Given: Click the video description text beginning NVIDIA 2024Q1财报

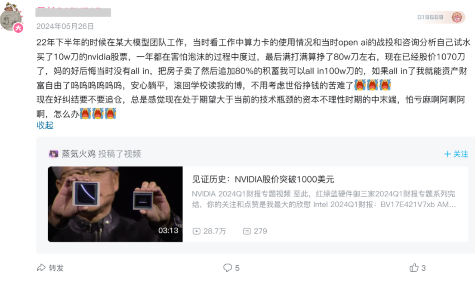Looking at the screenshot, I should pyautogui.click(x=324, y=199).
